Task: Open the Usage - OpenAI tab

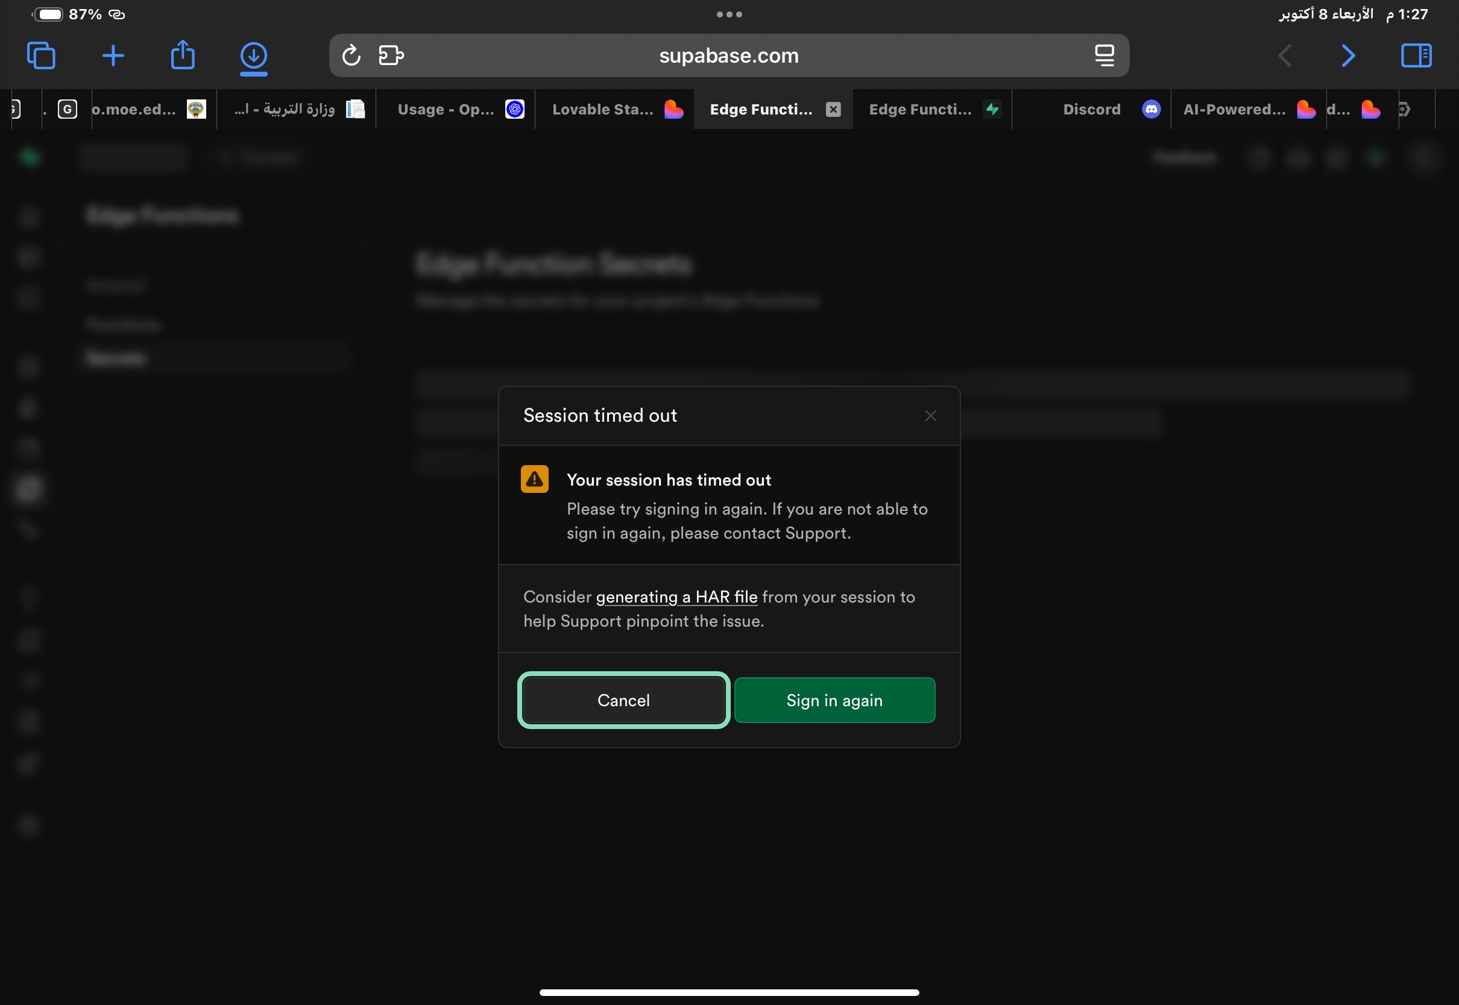Action: coord(446,110)
